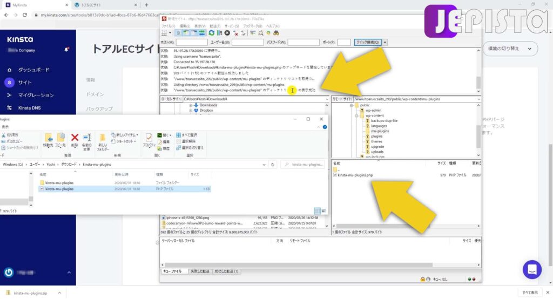Select themes folder in remote tree
Image resolution: width=553 pixels, height=299 pixels.
point(376,141)
